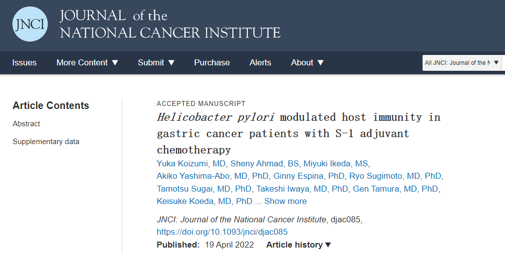Go to the Purchase page

tap(212, 62)
